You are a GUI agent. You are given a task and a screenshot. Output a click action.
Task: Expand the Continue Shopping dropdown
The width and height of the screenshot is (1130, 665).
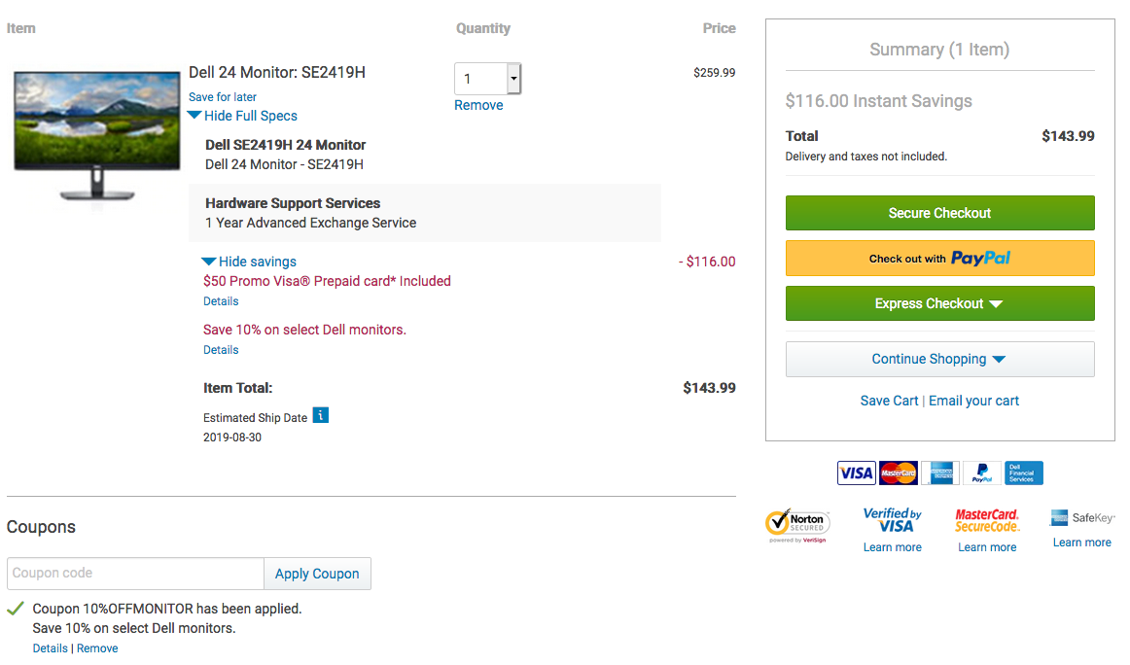tap(939, 359)
